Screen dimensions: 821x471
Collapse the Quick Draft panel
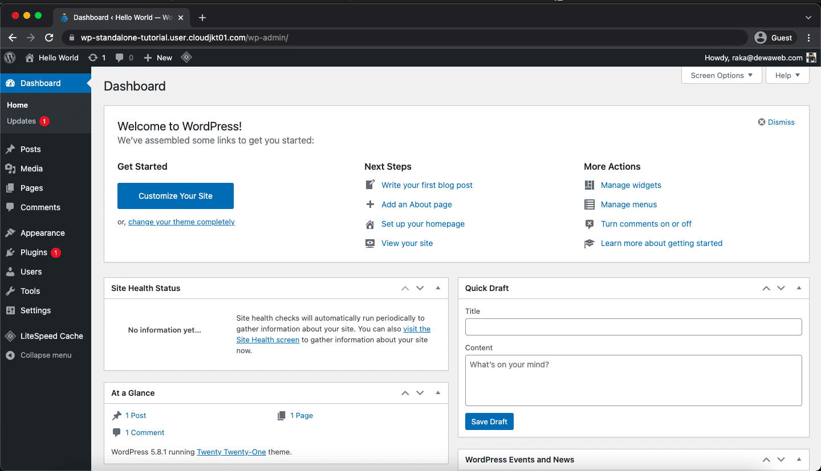[799, 288]
